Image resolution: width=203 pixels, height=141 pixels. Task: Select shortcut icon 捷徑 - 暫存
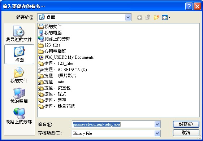pyautogui.click(x=41, y=100)
